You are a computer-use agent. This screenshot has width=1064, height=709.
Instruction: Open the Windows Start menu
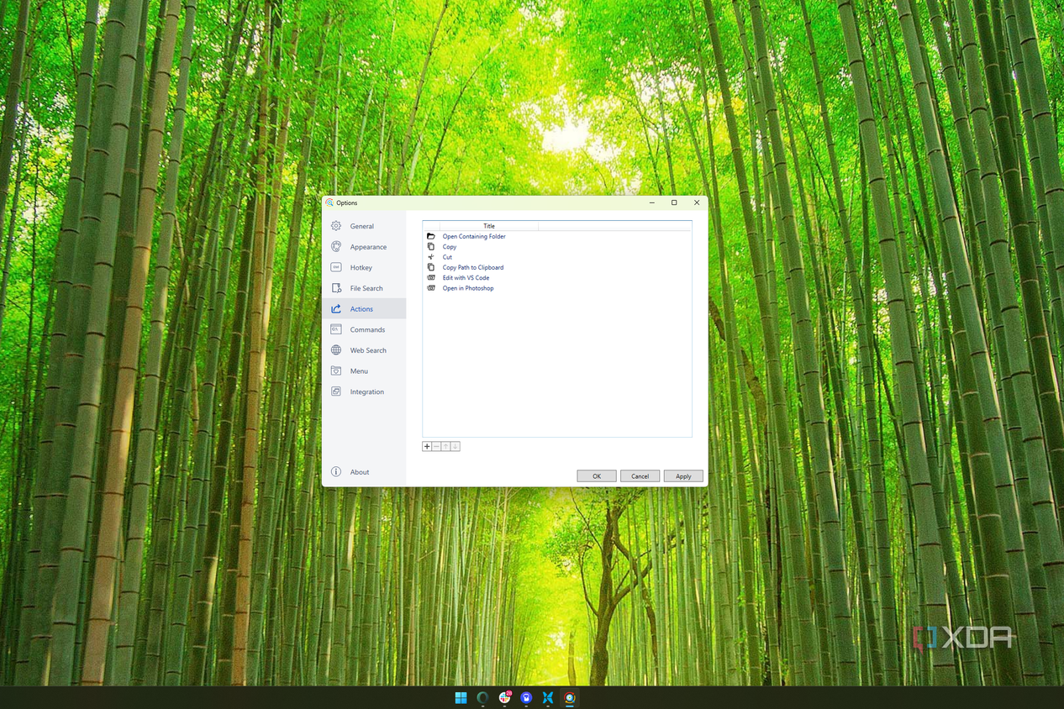(461, 697)
